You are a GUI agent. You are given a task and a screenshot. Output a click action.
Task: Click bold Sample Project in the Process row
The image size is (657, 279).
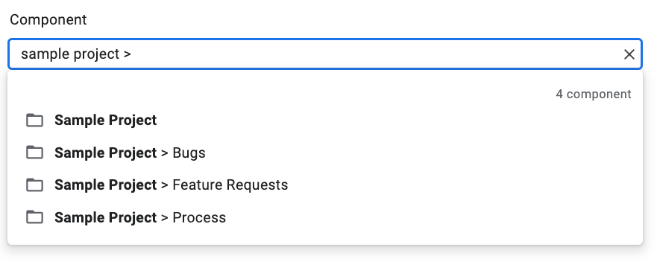106,218
